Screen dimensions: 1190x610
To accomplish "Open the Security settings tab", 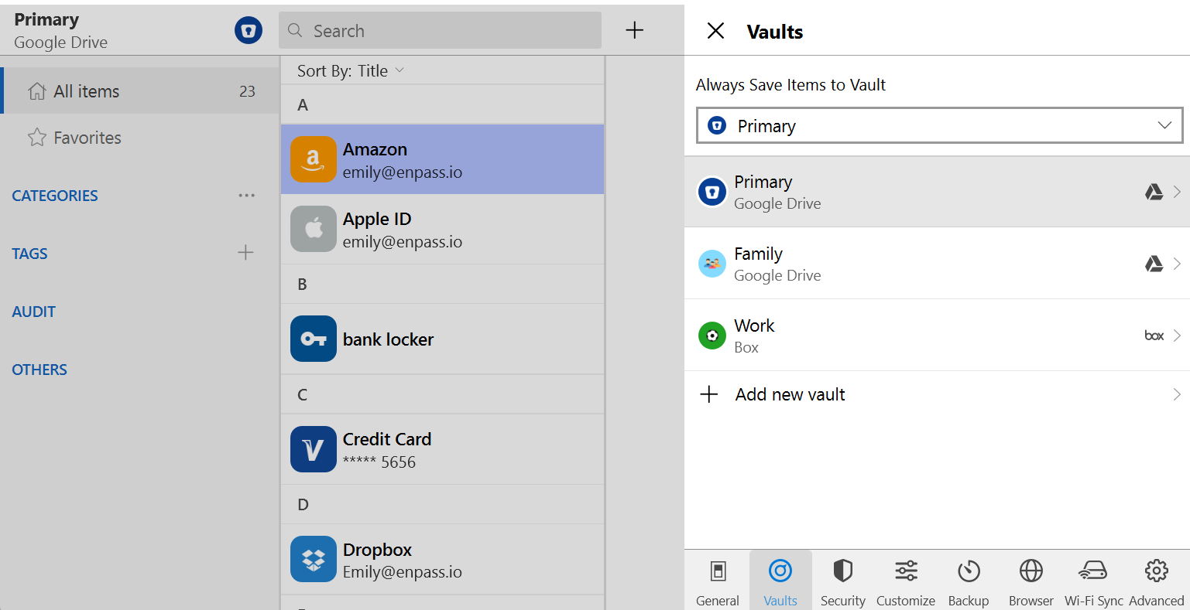I will 842,580.
